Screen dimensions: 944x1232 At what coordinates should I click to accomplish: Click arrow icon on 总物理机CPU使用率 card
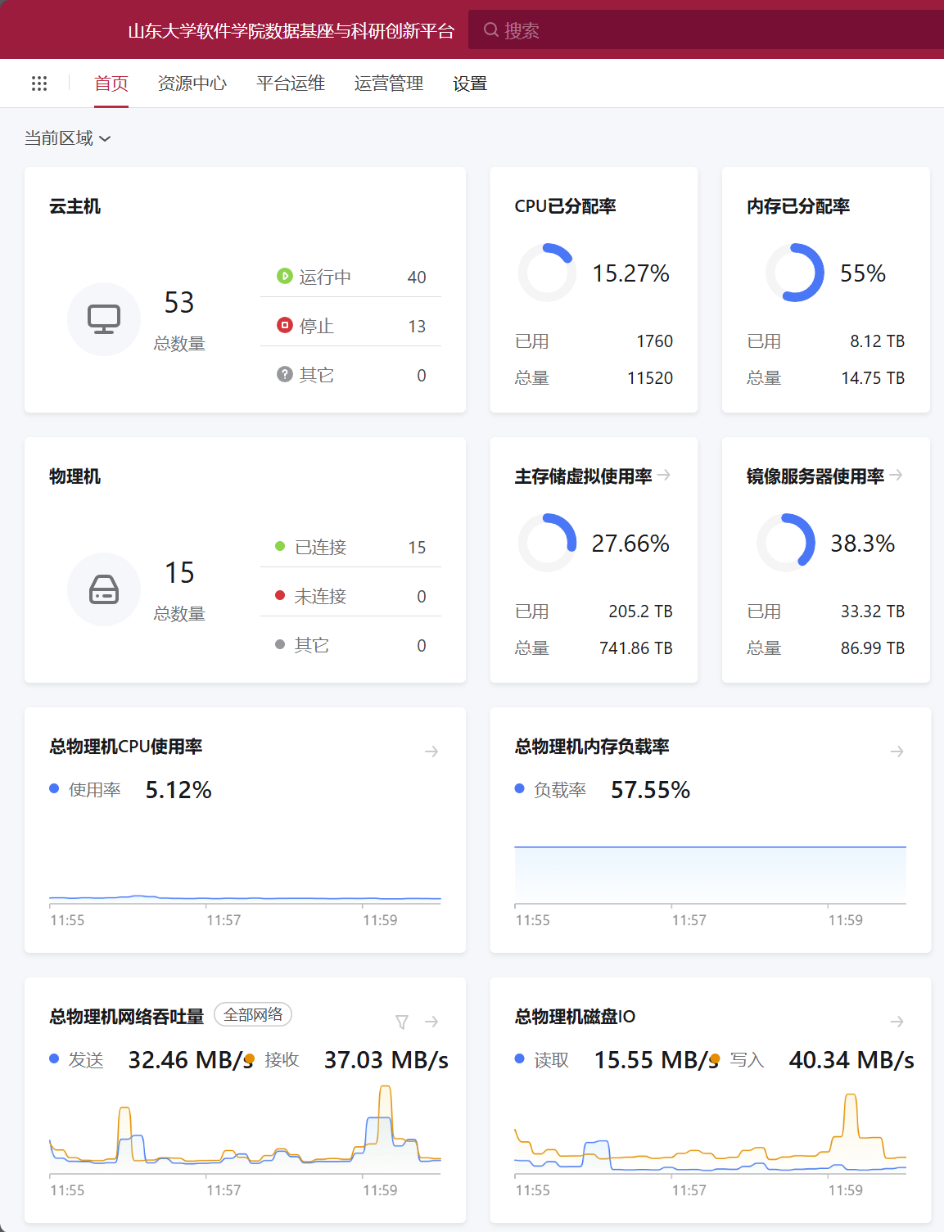(x=431, y=751)
